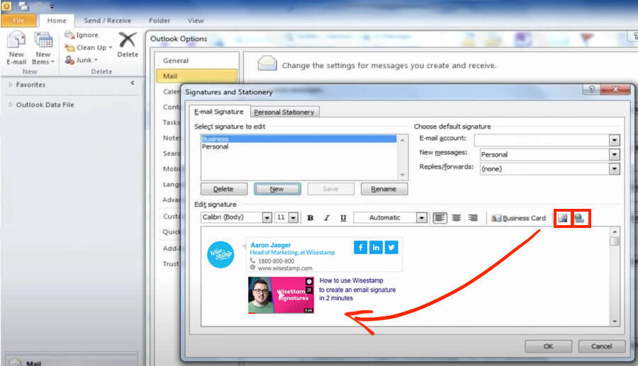638x366 pixels.
Task: Toggle Underline formatting in signature editor
Action: coord(343,218)
